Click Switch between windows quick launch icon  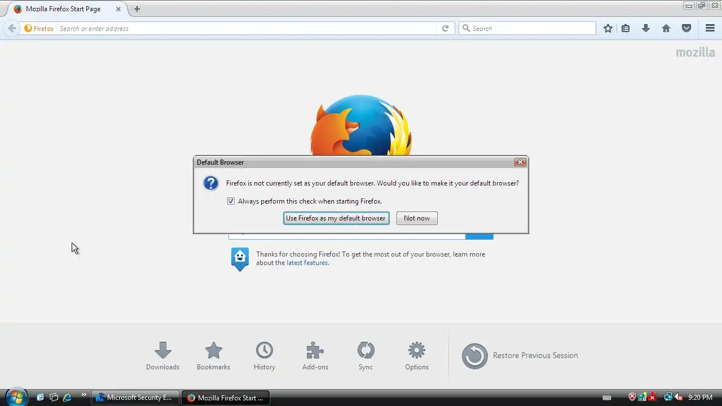point(54,398)
